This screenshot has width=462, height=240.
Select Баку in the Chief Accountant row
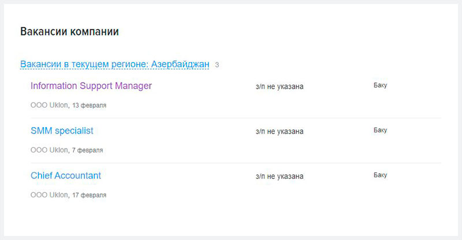(x=381, y=176)
